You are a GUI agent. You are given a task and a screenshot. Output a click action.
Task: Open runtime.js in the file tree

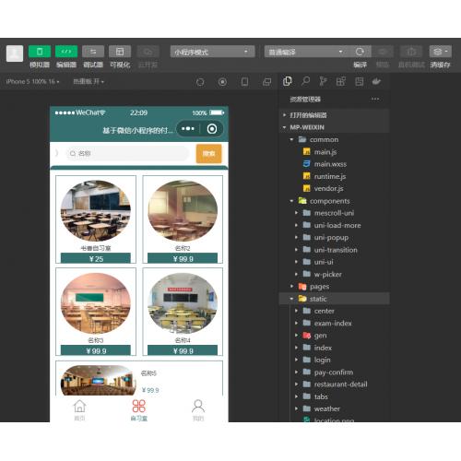click(335, 176)
